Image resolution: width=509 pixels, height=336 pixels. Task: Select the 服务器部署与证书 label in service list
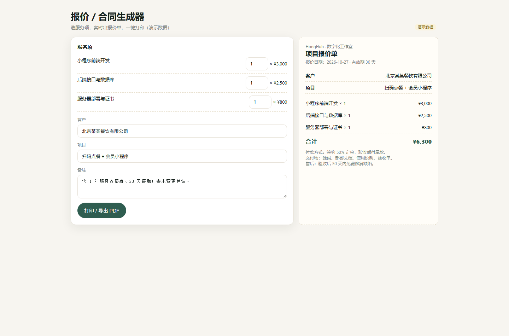click(96, 99)
